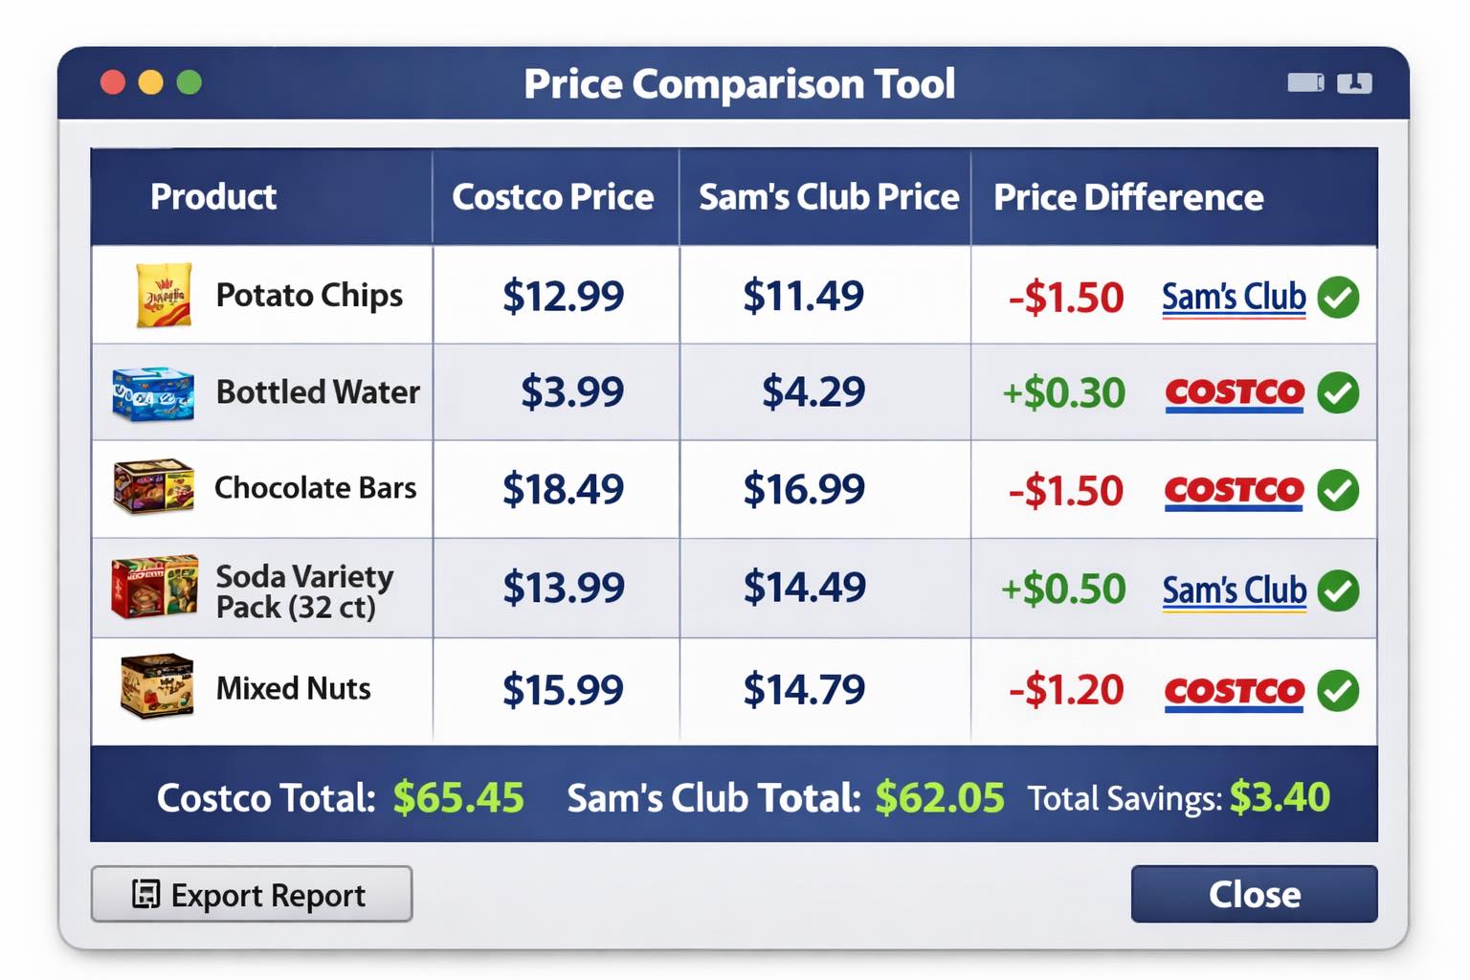
Task: Open the Sam's Club link for Soda Variety Pack
Action: 1234,590
